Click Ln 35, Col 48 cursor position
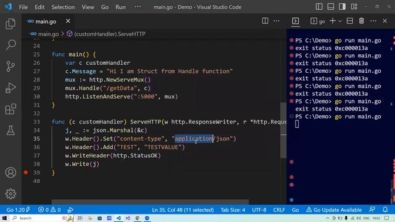 click(x=183, y=210)
